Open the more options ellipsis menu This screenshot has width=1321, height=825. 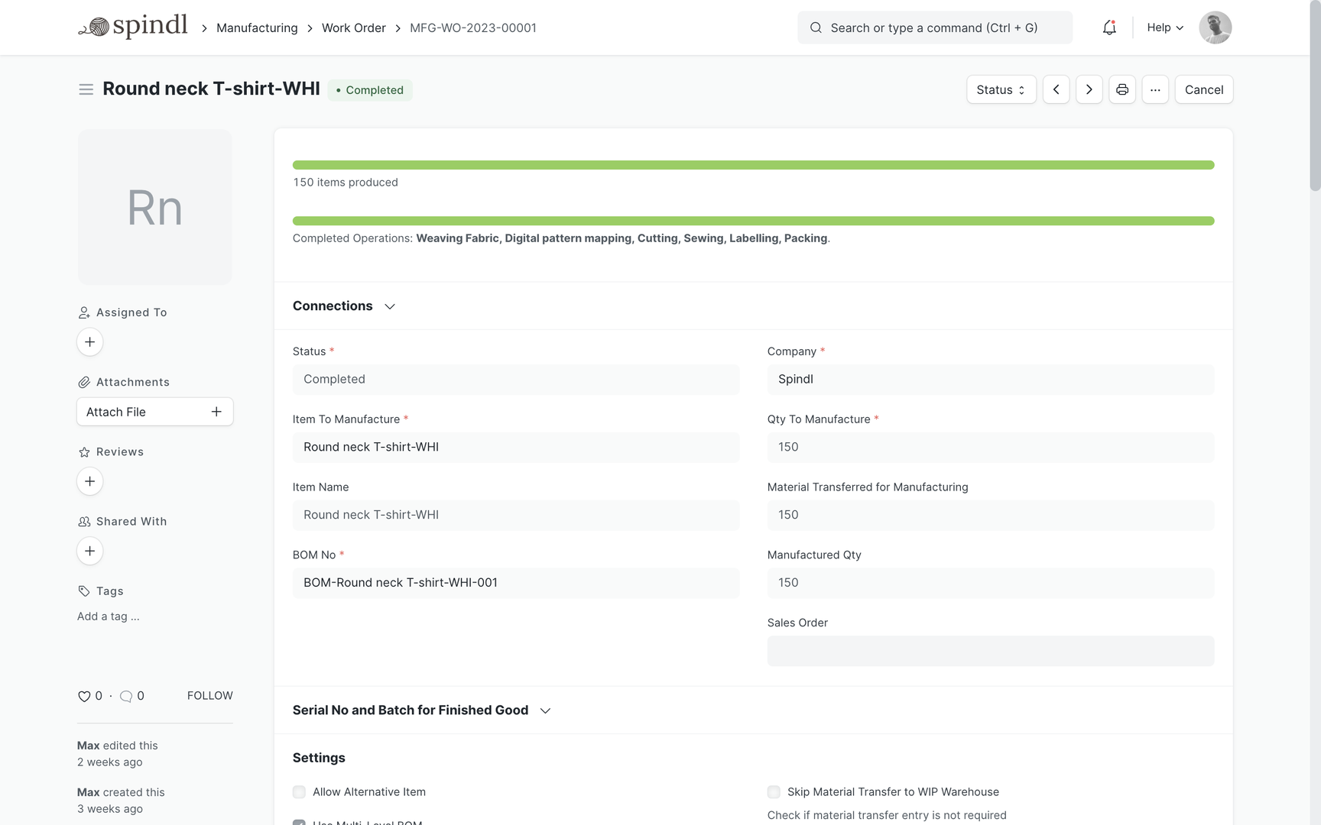pos(1155,89)
